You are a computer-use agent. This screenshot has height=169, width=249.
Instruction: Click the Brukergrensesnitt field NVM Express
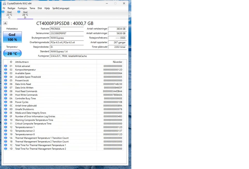point(67,38)
